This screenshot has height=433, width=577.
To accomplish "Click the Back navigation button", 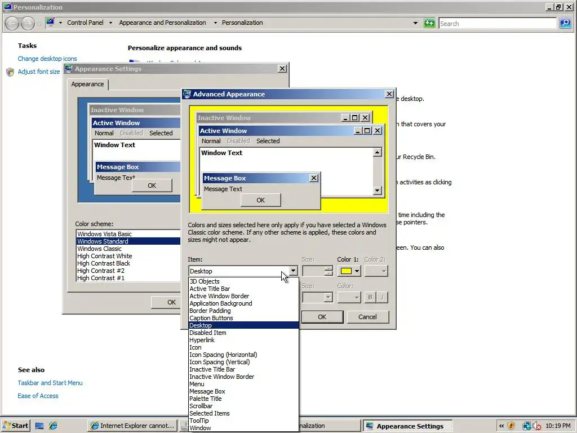I will click(x=12, y=23).
